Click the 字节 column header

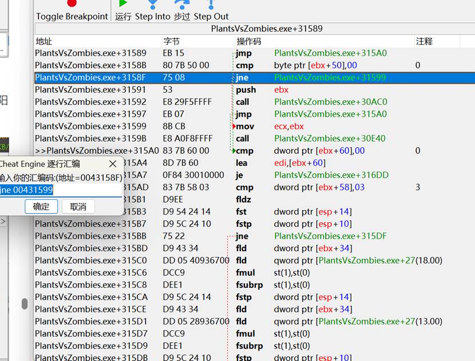tap(199, 41)
